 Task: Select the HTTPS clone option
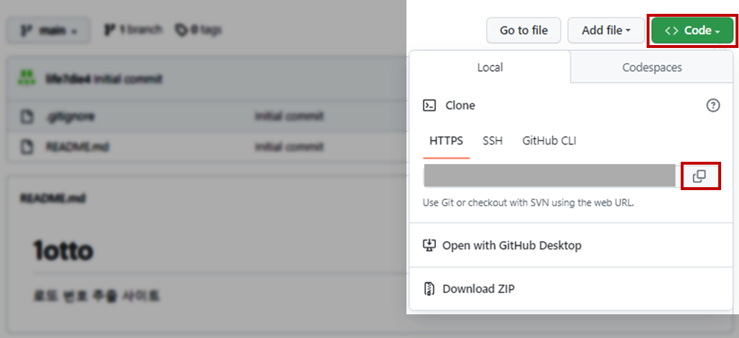tap(446, 141)
